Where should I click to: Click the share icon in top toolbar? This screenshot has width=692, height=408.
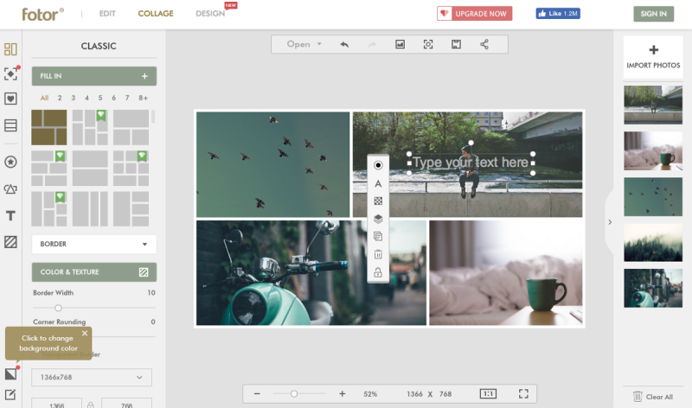point(484,44)
